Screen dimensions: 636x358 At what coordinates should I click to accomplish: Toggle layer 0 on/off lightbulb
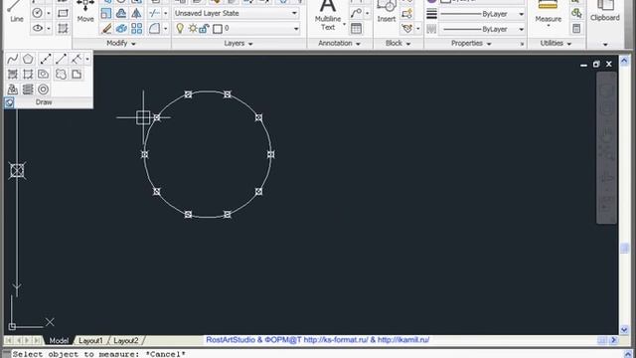click(180, 29)
